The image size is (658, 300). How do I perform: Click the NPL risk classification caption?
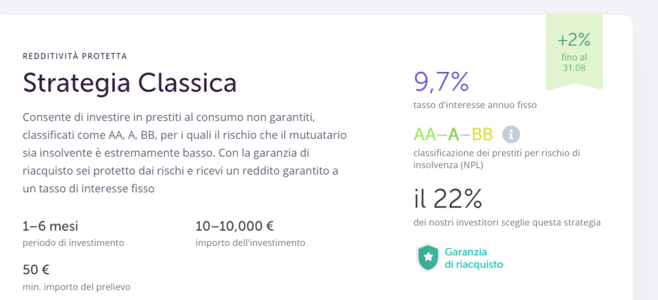[497, 159]
